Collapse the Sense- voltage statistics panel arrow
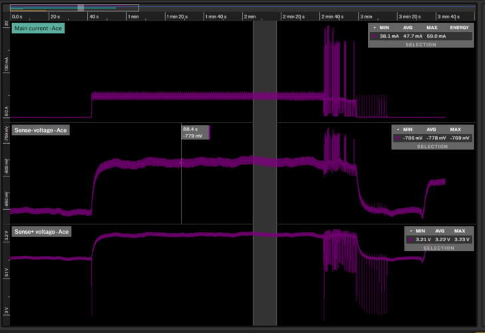485x333 pixels. click(397, 129)
